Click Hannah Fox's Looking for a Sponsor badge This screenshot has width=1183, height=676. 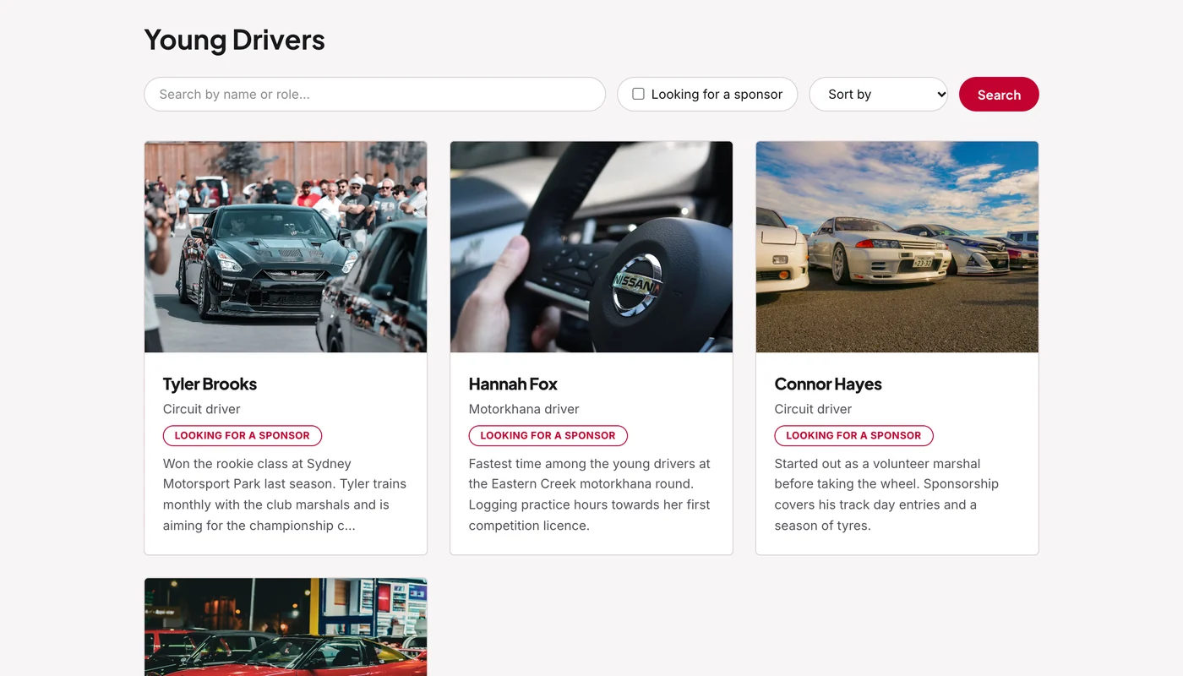tap(548, 435)
